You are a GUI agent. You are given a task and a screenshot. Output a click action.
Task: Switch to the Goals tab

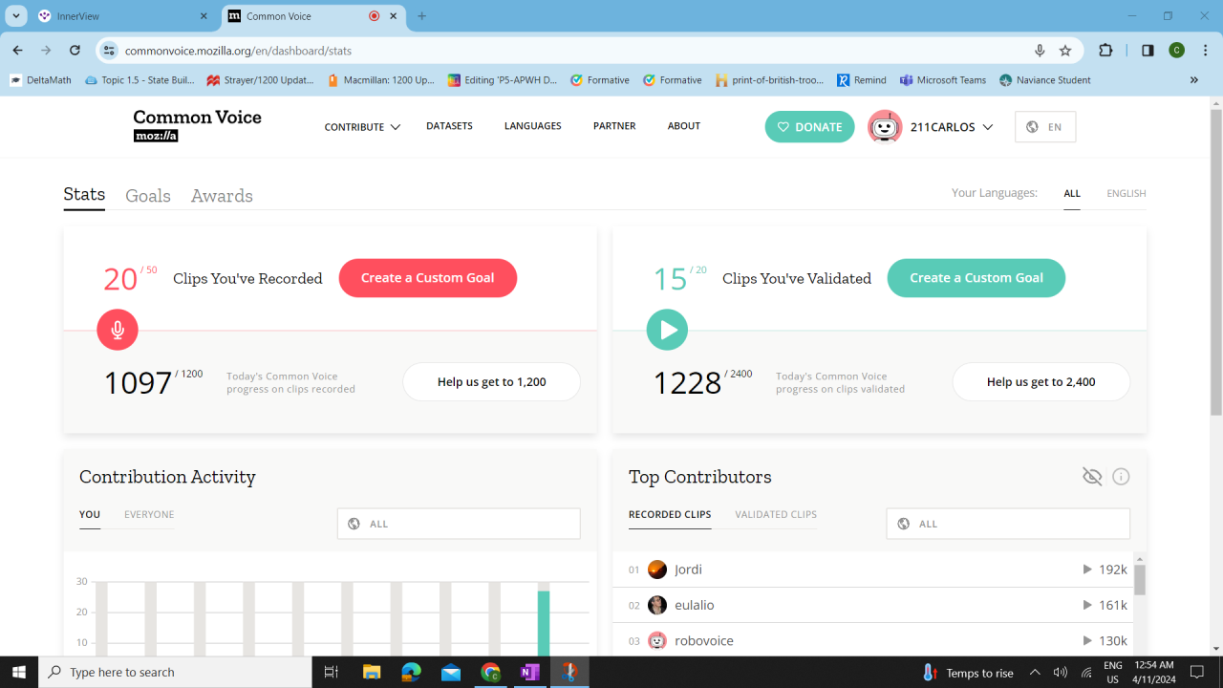(148, 196)
